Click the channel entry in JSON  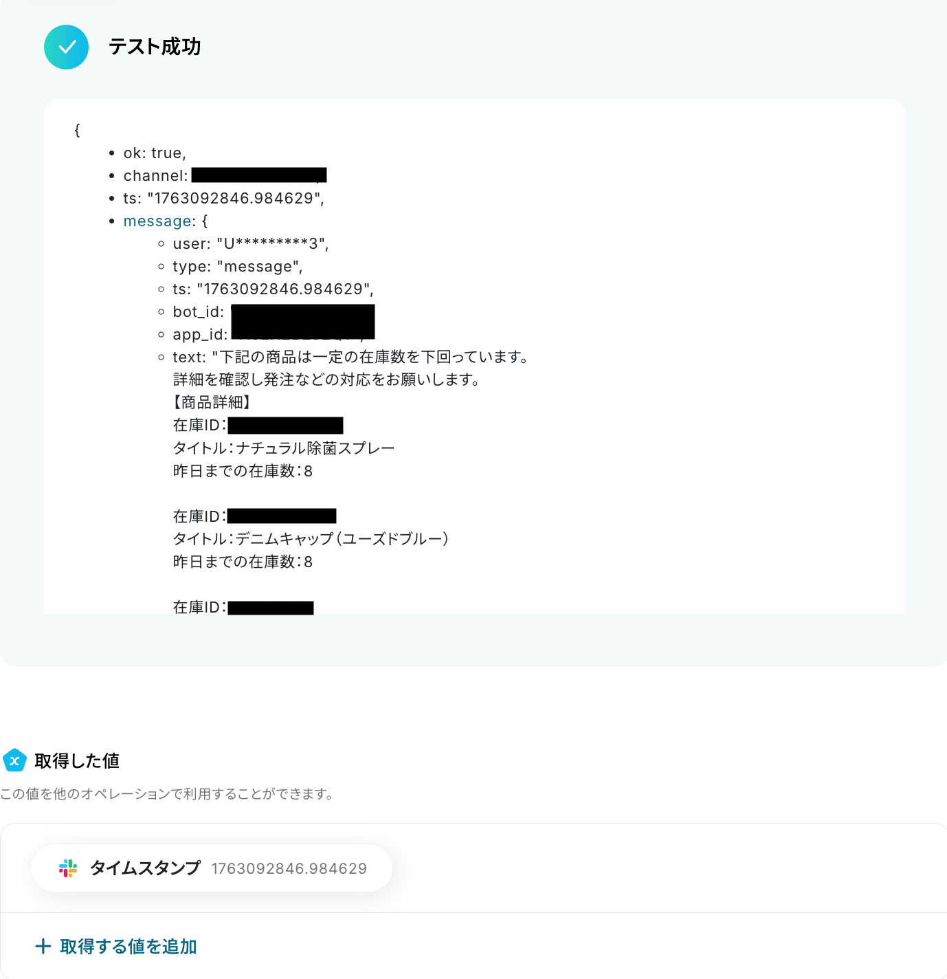coord(225,176)
